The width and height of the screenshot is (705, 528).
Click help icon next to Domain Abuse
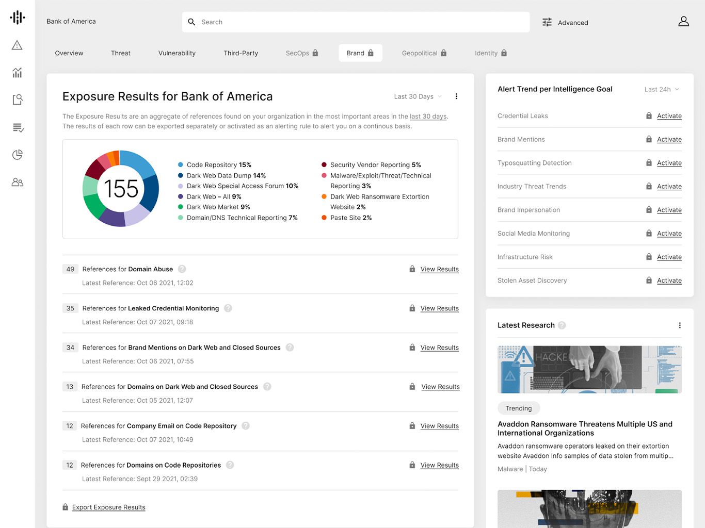pos(182,269)
